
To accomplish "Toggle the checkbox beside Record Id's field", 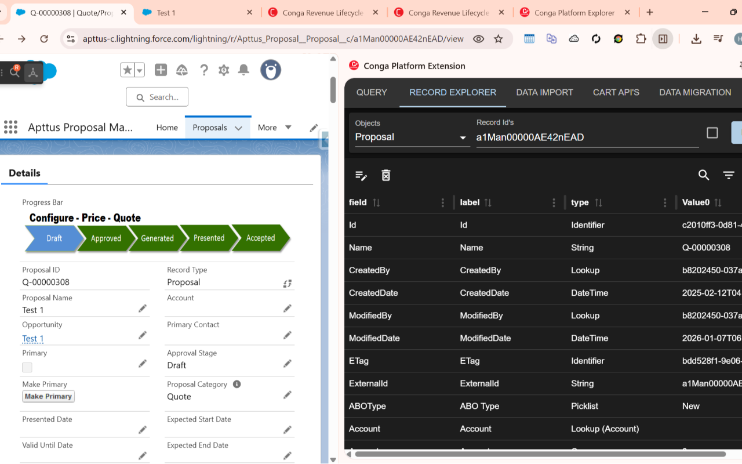I will pyautogui.click(x=712, y=133).
